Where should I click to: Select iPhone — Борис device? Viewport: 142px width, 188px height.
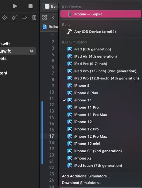101,14
